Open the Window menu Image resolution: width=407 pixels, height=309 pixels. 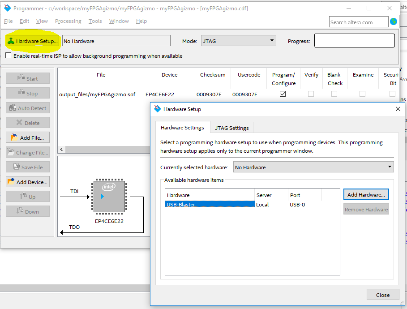(x=119, y=21)
